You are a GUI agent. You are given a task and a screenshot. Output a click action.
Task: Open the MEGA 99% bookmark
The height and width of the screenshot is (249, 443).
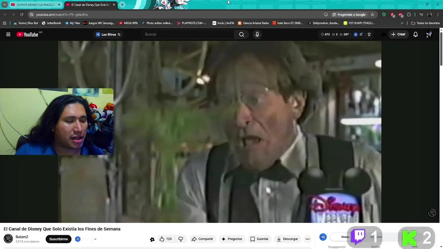coord(128,23)
